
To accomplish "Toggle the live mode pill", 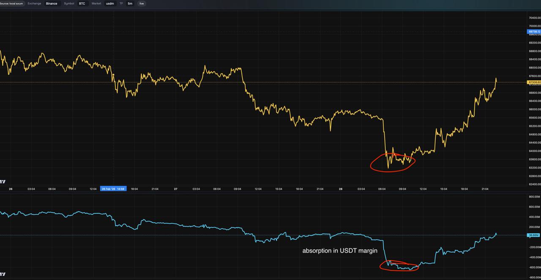I will 142,3.
